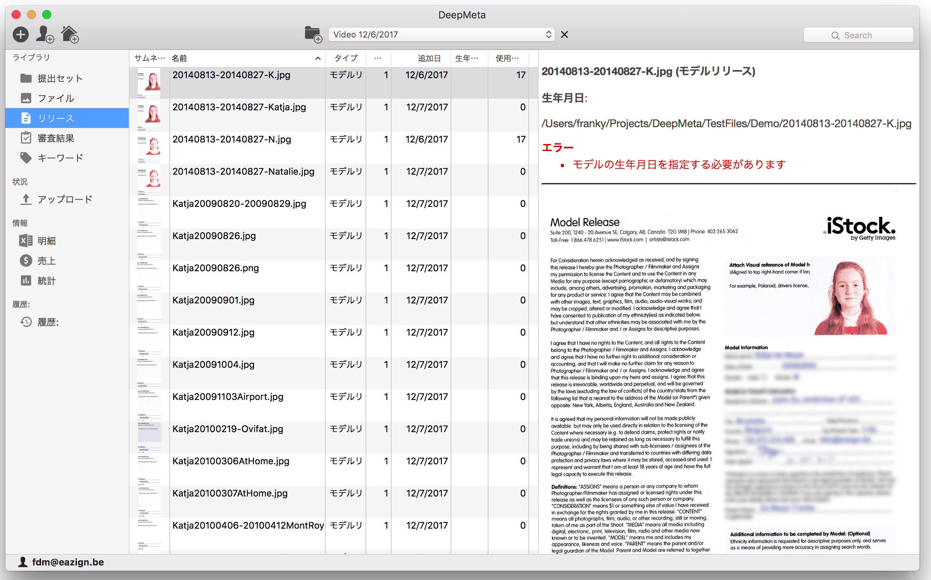Click the red birth date error message
931x580 pixels.
(x=679, y=165)
